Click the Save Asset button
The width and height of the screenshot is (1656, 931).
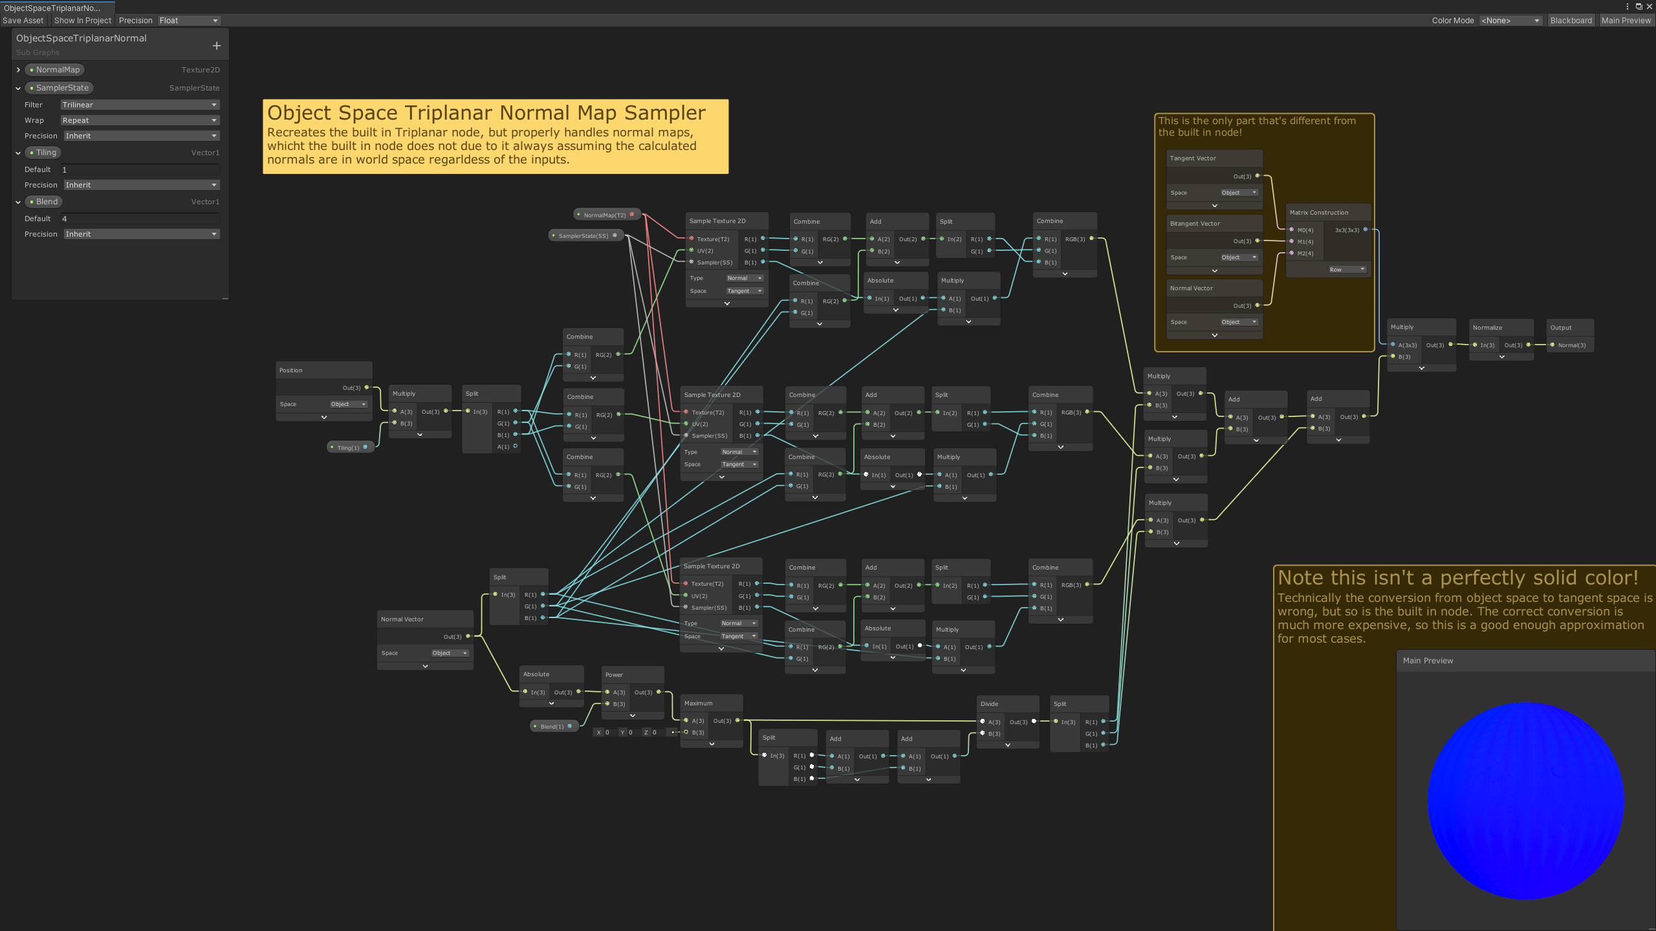point(23,21)
